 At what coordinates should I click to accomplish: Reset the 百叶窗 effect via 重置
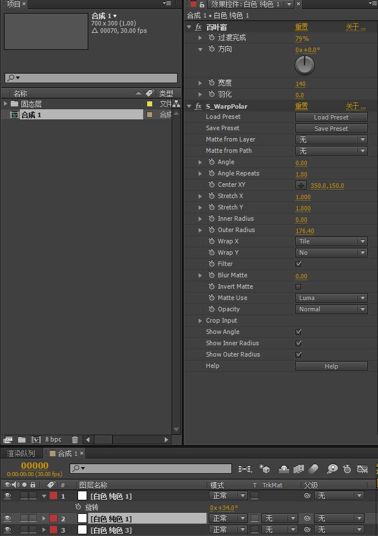pyautogui.click(x=302, y=27)
